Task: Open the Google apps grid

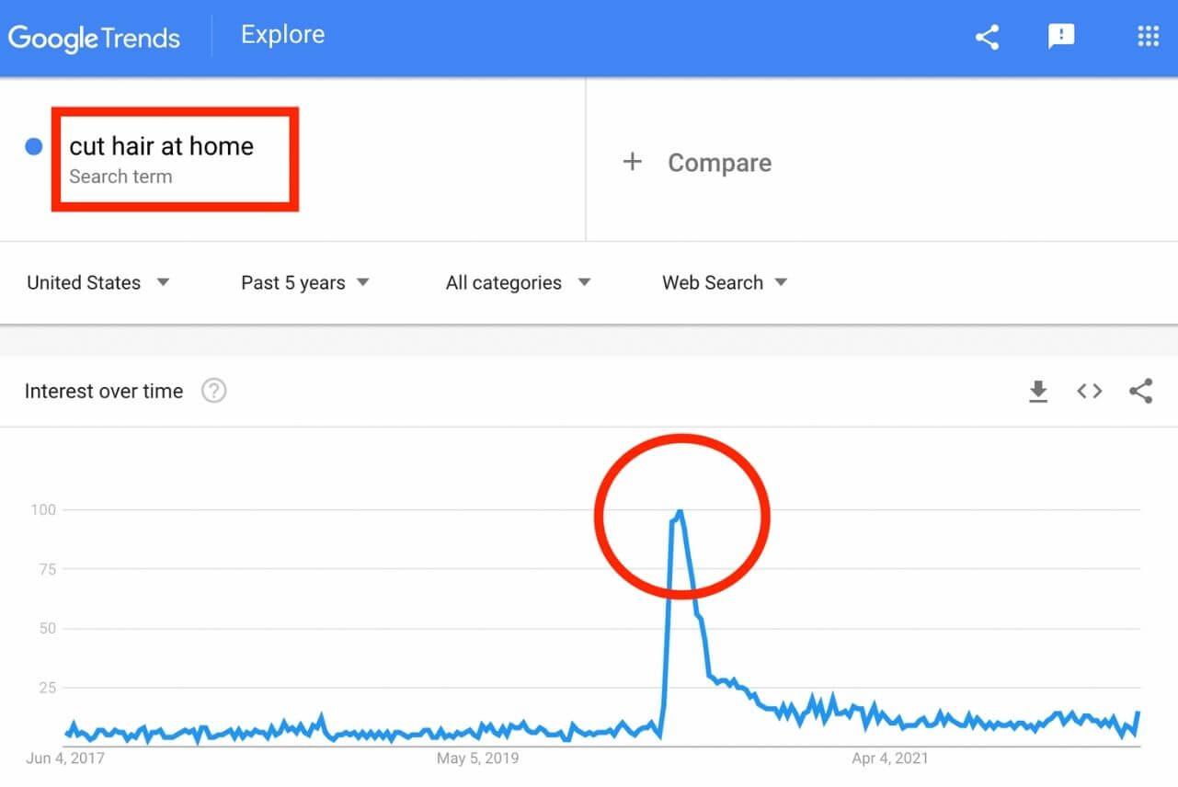Action: tap(1148, 37)
